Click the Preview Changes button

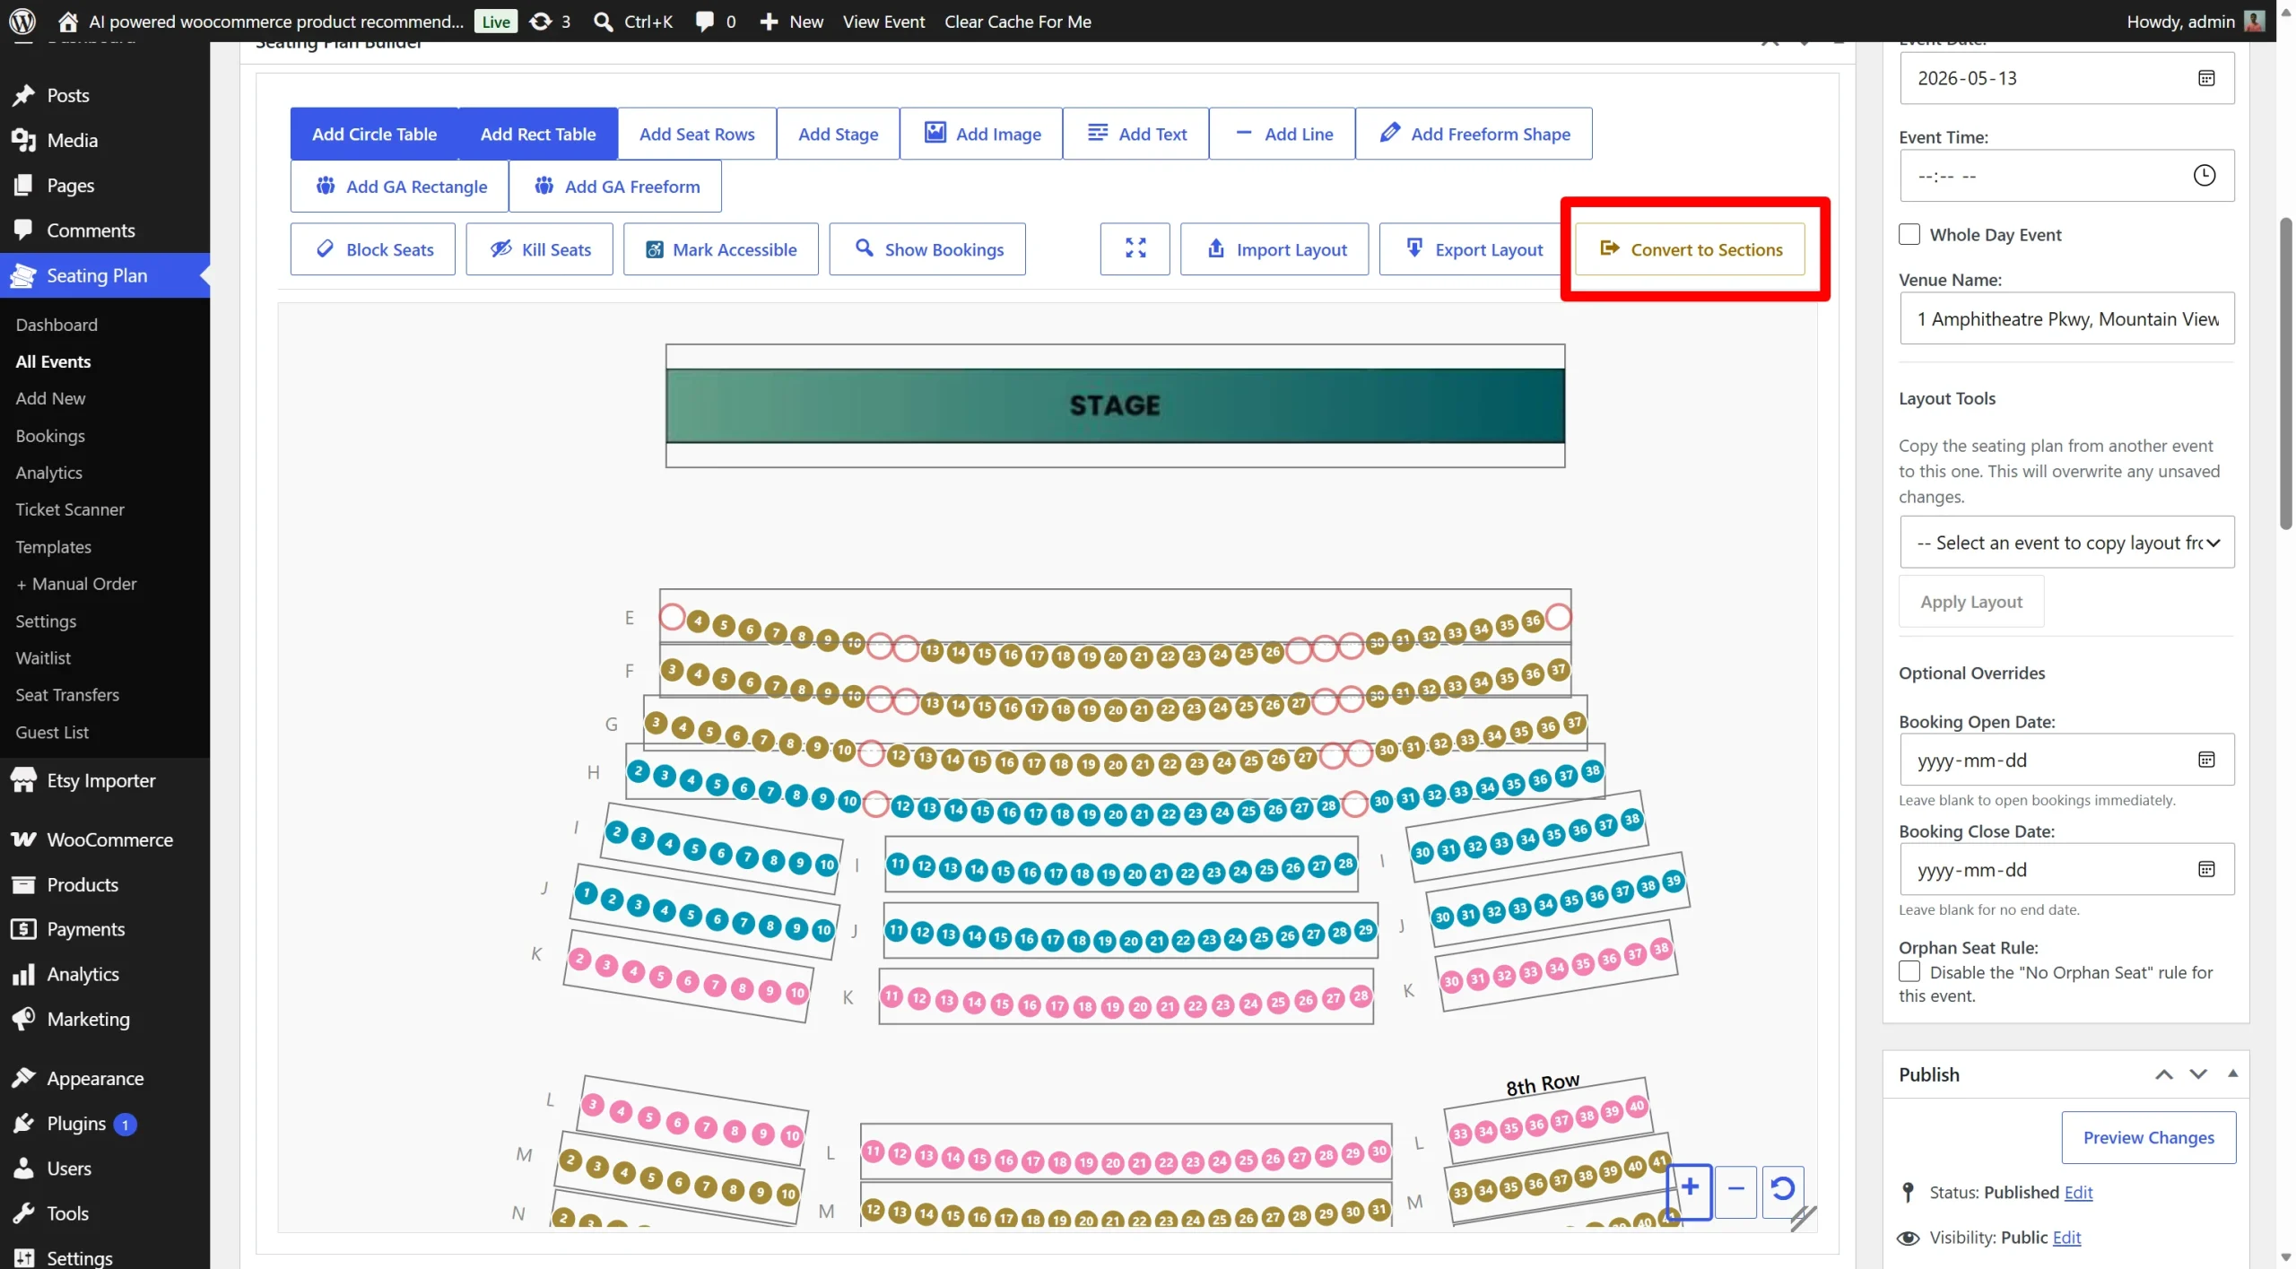click(x=2148, y=1137)
